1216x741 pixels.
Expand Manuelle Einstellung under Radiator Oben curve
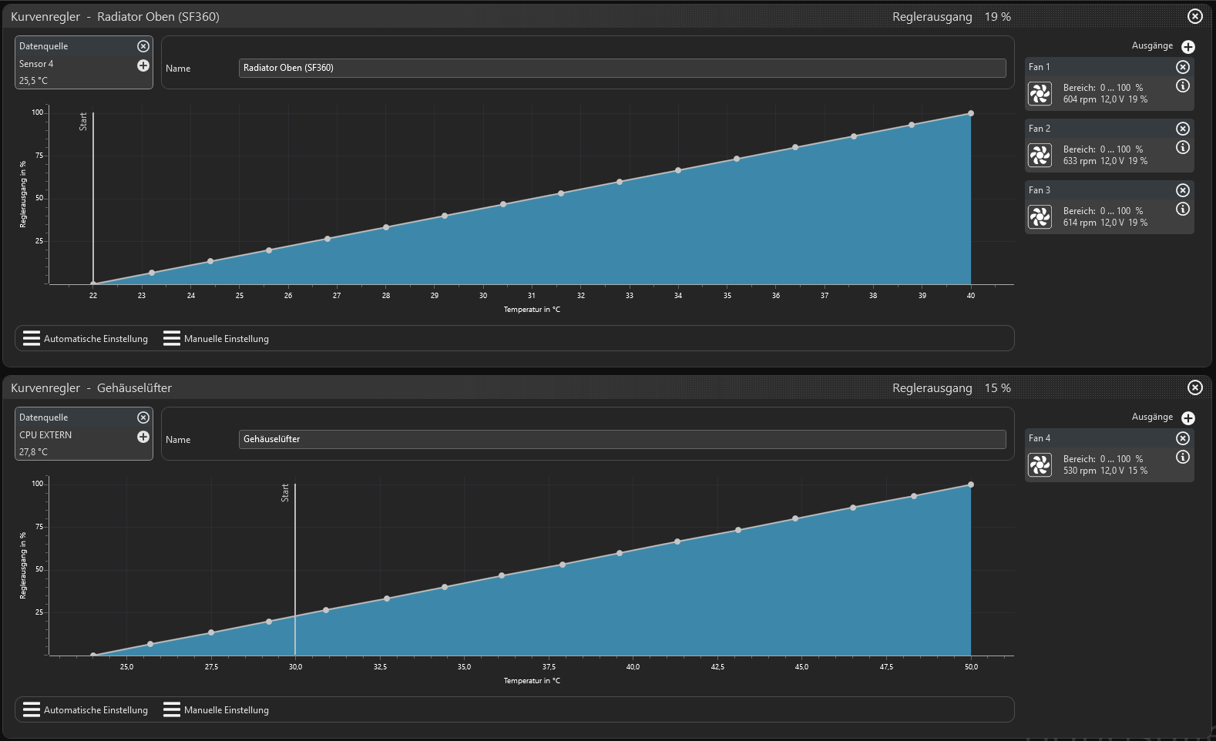click(x=217, y=339)
